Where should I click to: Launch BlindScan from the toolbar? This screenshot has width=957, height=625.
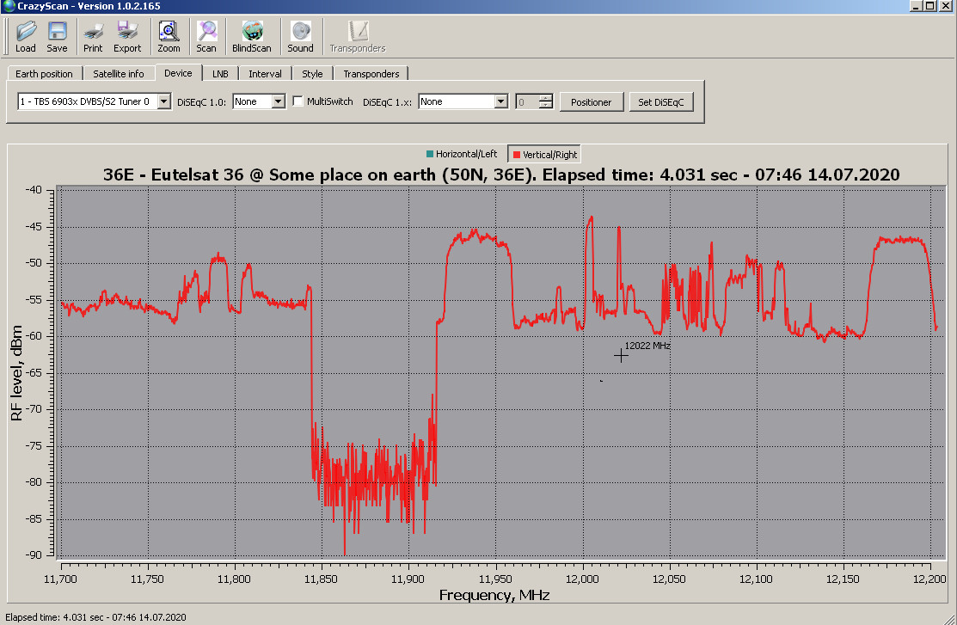pos(251,37)
